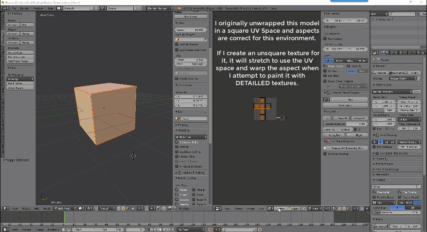Click the editor type icon in 3D view header
The image size is (427, 232).
[5, 208]
